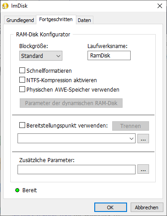The image size is (167, 216).
Task: Click the ImDisk golden disc title icon
Action: click(x=5, y=6)
